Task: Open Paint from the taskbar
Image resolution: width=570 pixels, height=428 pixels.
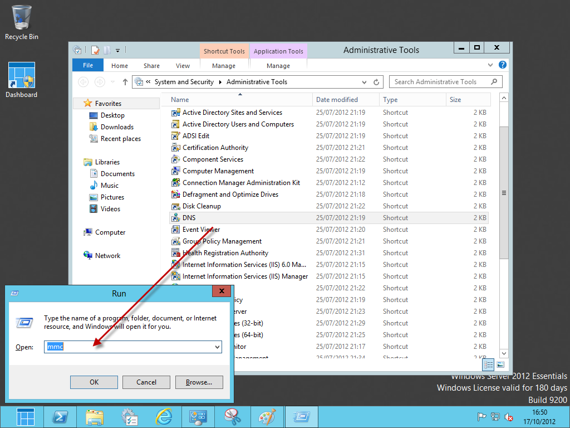Action: coord(267,417)
